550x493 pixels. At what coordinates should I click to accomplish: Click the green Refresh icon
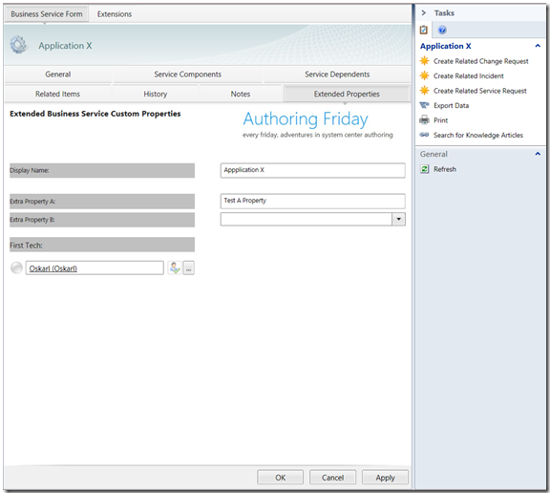click(x=424, y=169)
